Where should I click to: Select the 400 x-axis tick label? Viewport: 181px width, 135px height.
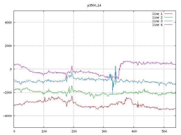click(133, 131)
